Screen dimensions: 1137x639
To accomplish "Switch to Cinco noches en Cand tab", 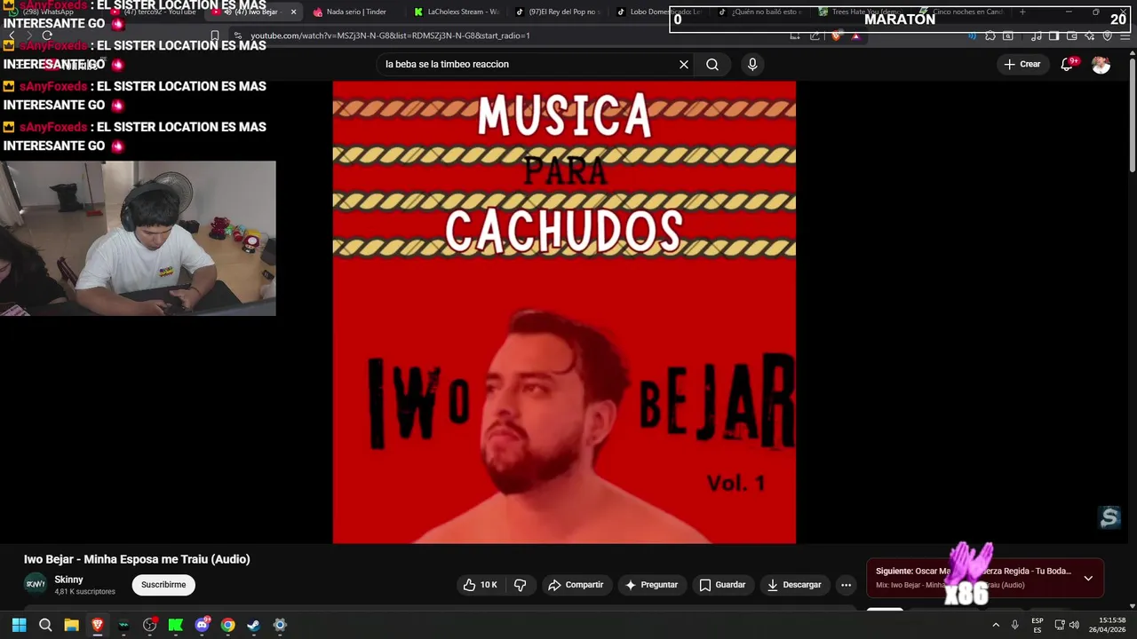I will [x=961, y=12].
